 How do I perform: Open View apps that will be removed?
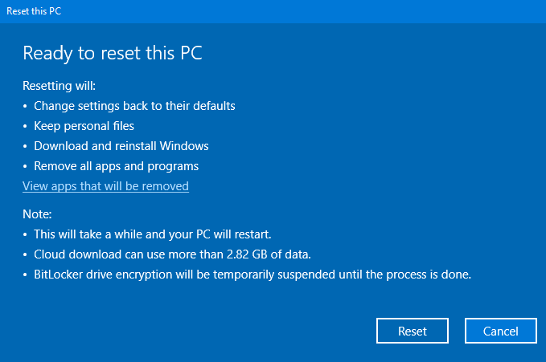click(x=105, y=186)
